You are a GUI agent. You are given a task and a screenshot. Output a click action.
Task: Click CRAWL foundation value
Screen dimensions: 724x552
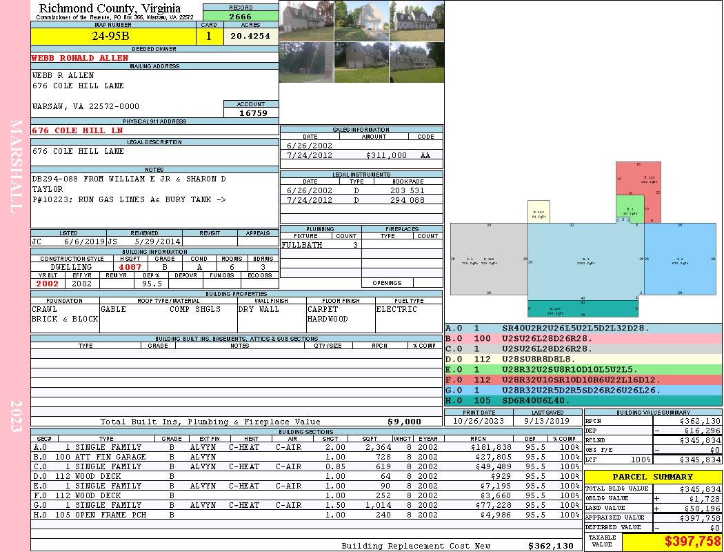(x=44, y=309)
